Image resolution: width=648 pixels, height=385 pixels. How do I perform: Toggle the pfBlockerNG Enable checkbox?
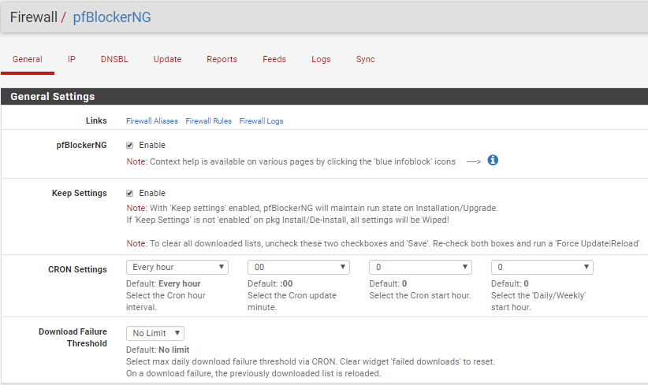[130, 145]
